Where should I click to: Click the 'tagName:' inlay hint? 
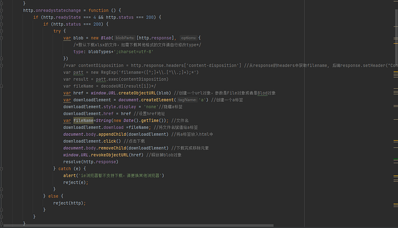[187, 100]
